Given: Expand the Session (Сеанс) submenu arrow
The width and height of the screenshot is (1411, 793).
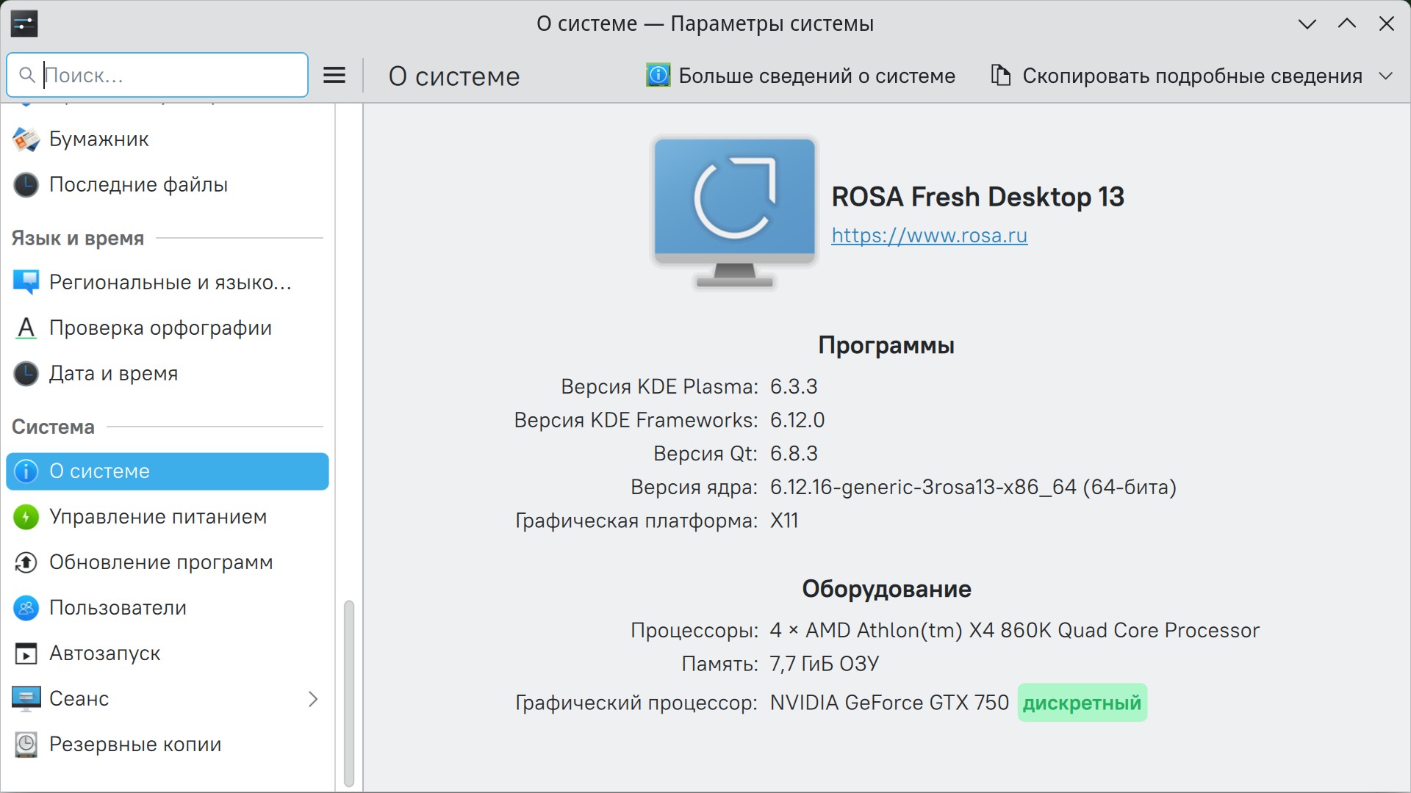Looking at the screenshot, I should coord(313,699).
